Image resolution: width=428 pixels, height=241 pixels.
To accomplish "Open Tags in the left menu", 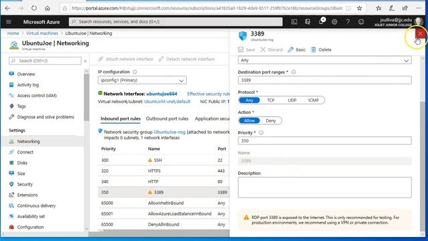I will (21, 106).
